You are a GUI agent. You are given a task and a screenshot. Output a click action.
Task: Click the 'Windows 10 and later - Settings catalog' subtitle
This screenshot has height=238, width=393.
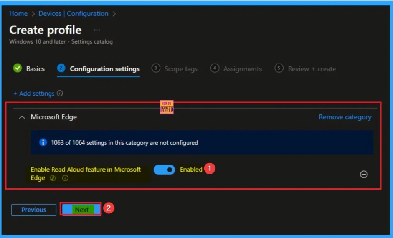[61, 41]
